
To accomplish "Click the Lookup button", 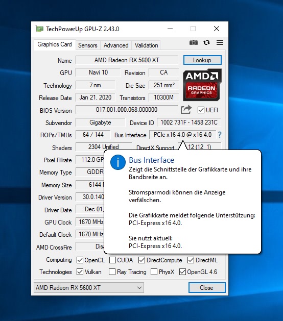I will tap(202, 60).
